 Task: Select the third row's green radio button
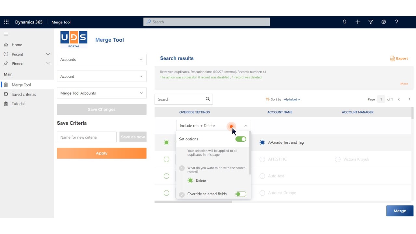tap(166, 176)
